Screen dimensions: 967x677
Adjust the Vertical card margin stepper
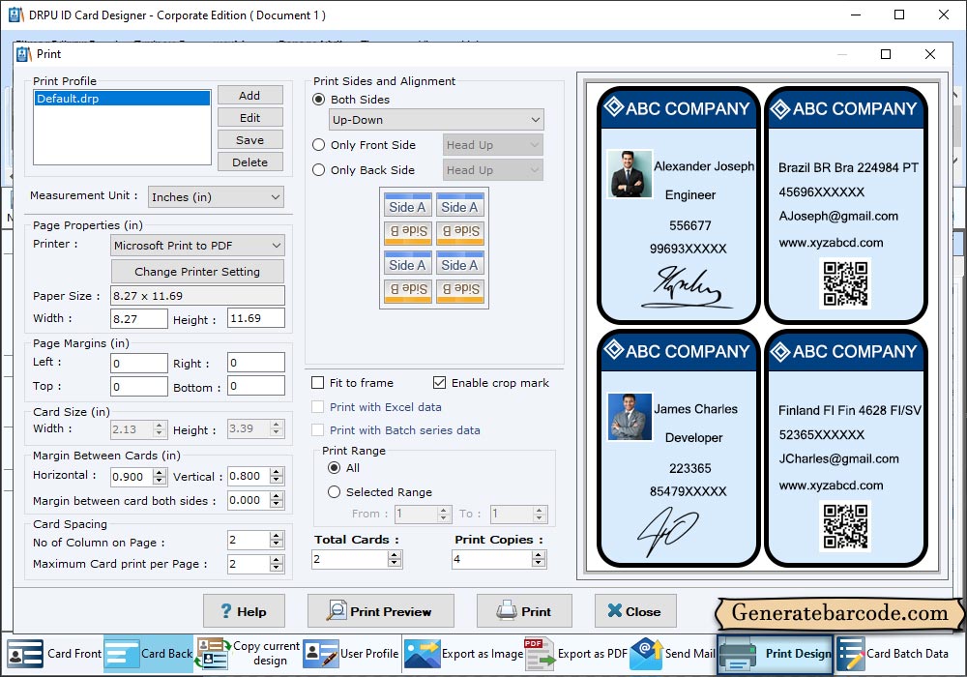coord(277,476)
